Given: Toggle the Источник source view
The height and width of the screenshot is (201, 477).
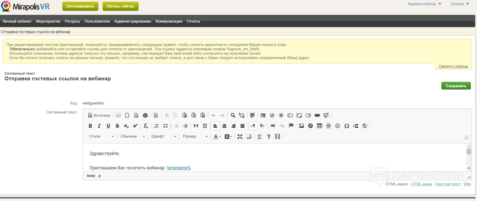Looking at the screenshot, I should [x=99, y=115].
